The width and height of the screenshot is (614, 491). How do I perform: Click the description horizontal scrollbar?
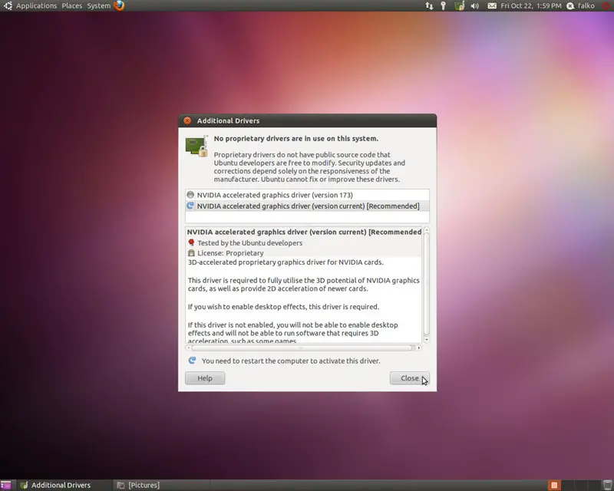(x=302, y=348)
